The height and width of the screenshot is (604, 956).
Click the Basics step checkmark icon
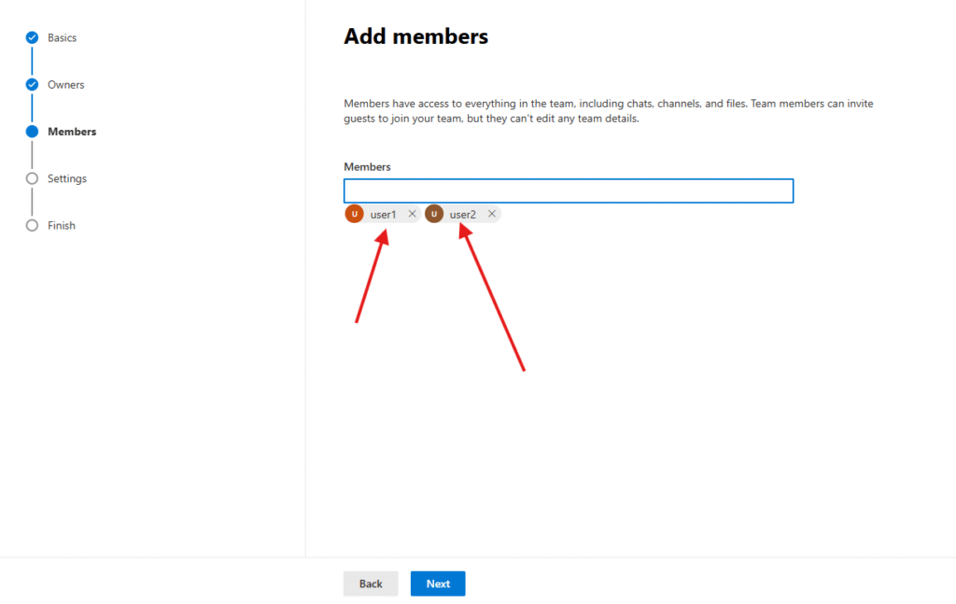pyautogui.click(x=32, y=38)
